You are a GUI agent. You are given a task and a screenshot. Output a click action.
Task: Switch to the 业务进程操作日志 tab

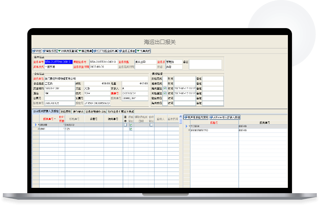(x=95, y=112)
